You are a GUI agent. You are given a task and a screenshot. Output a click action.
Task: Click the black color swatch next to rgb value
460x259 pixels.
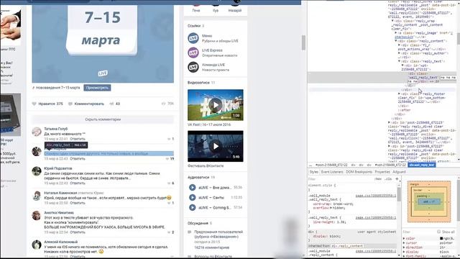[441, 238]
